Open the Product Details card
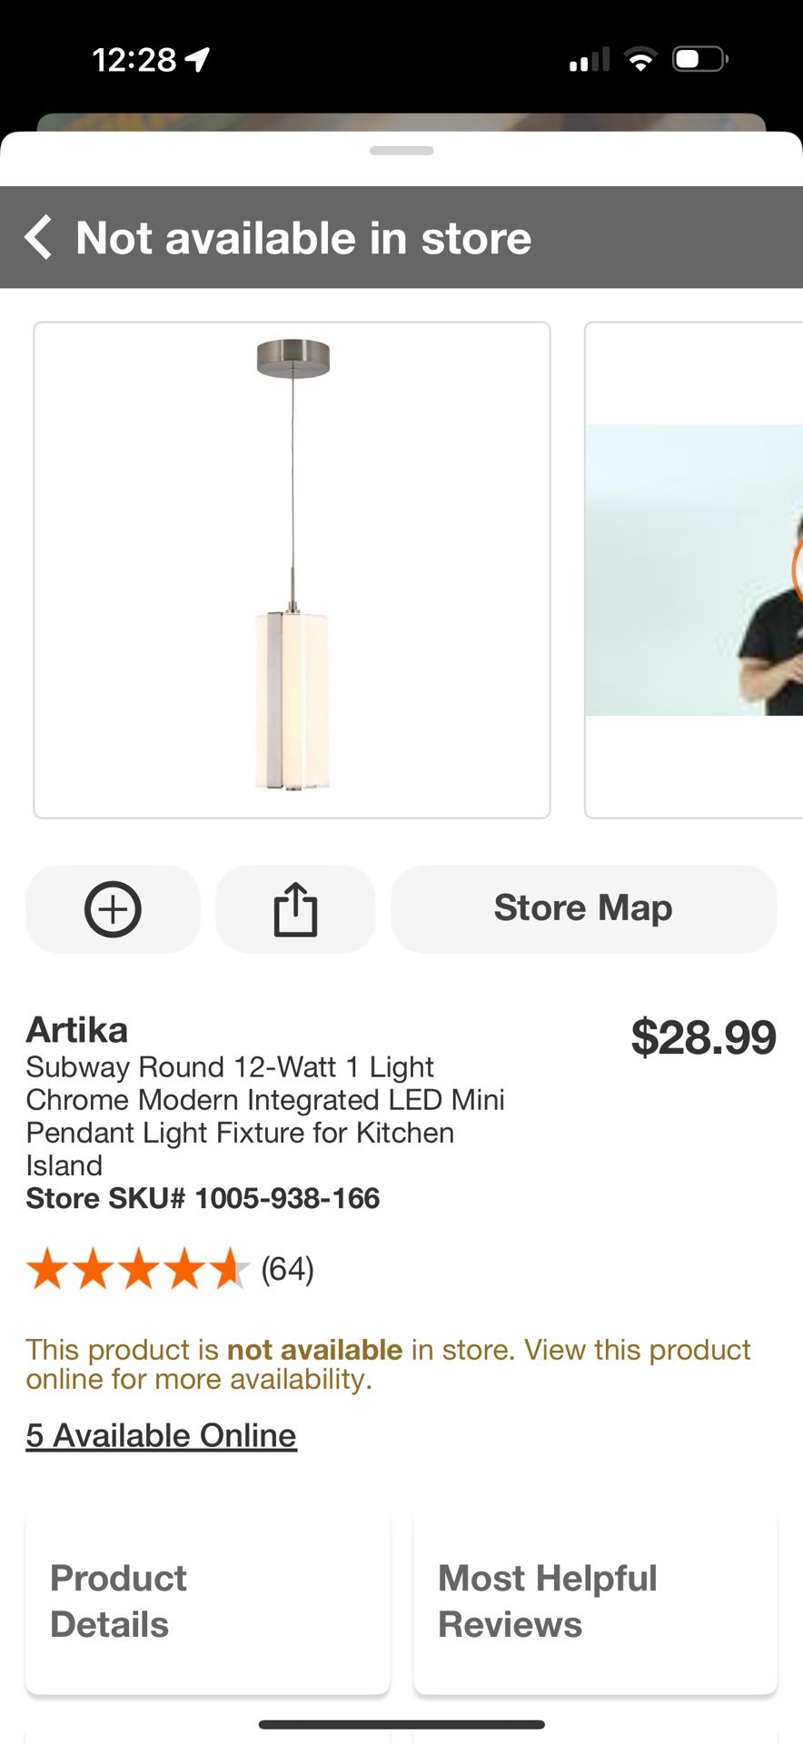 207,1601
